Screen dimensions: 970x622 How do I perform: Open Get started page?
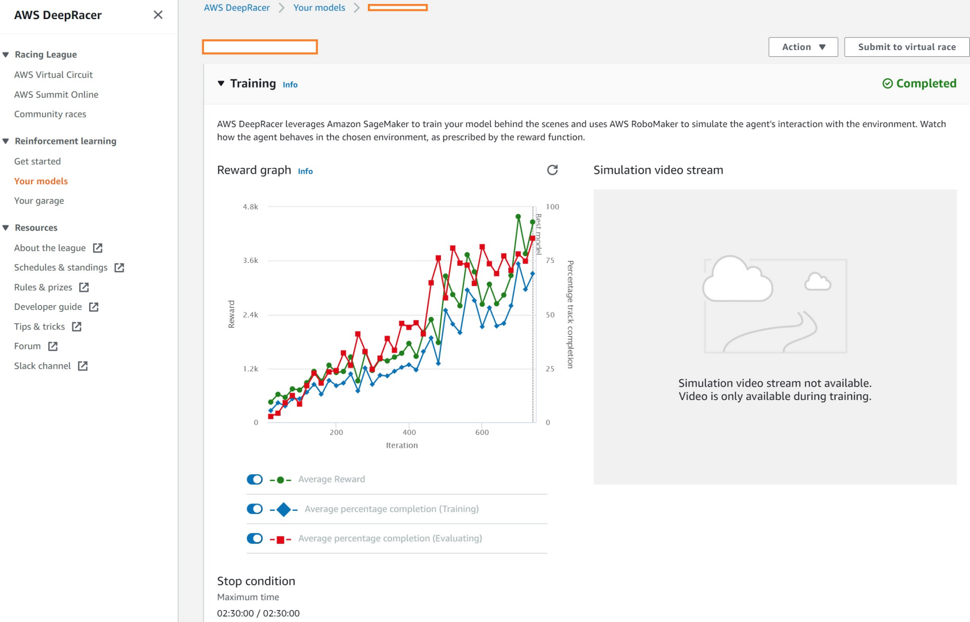tap(37, 161)
